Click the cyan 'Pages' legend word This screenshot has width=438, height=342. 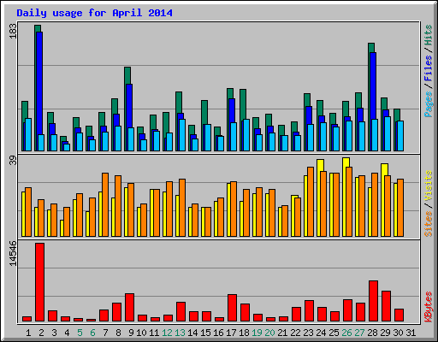[x=429, y=104]
